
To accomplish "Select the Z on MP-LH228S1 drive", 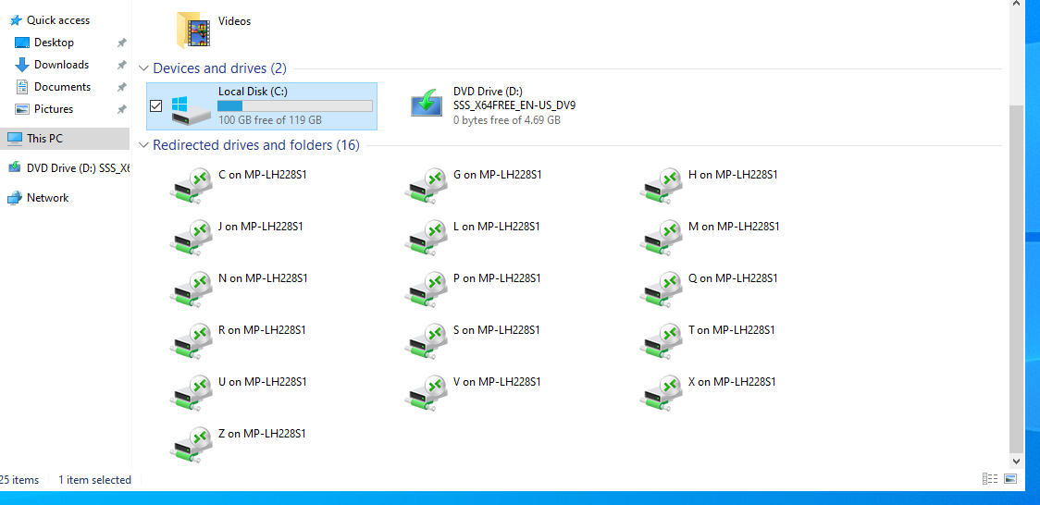I will [x=192, y=444].
